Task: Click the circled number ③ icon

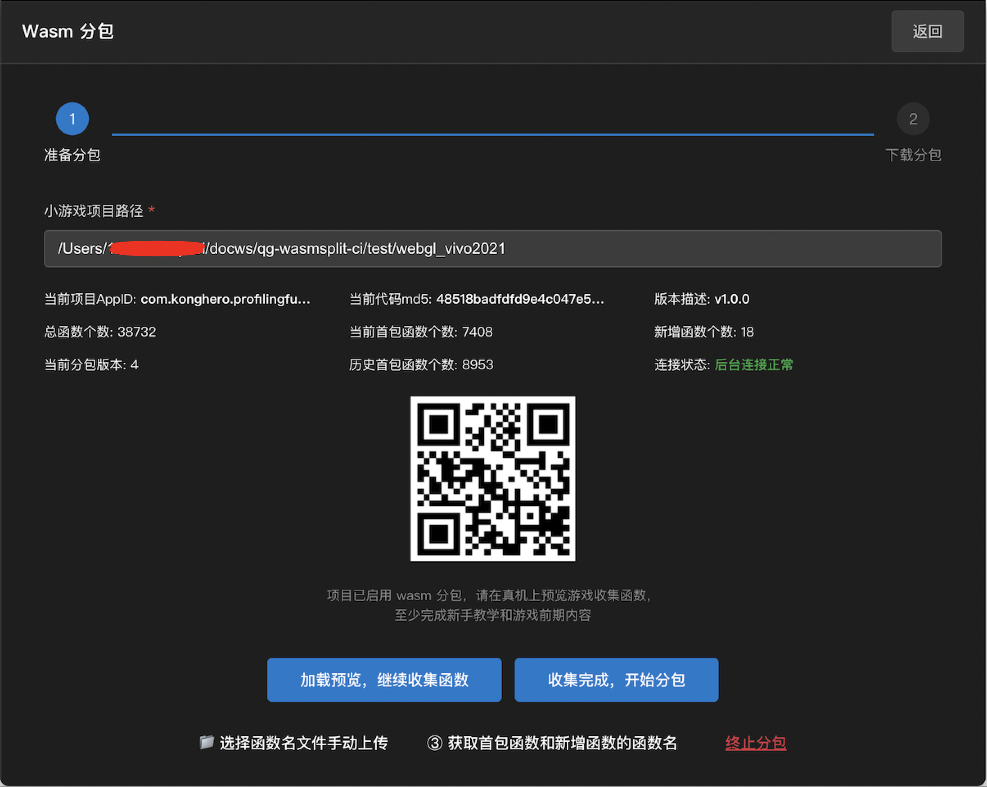Action: click(435, 742)
